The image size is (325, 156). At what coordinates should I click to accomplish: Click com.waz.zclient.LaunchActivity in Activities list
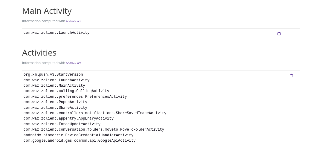tap(57, 80)
